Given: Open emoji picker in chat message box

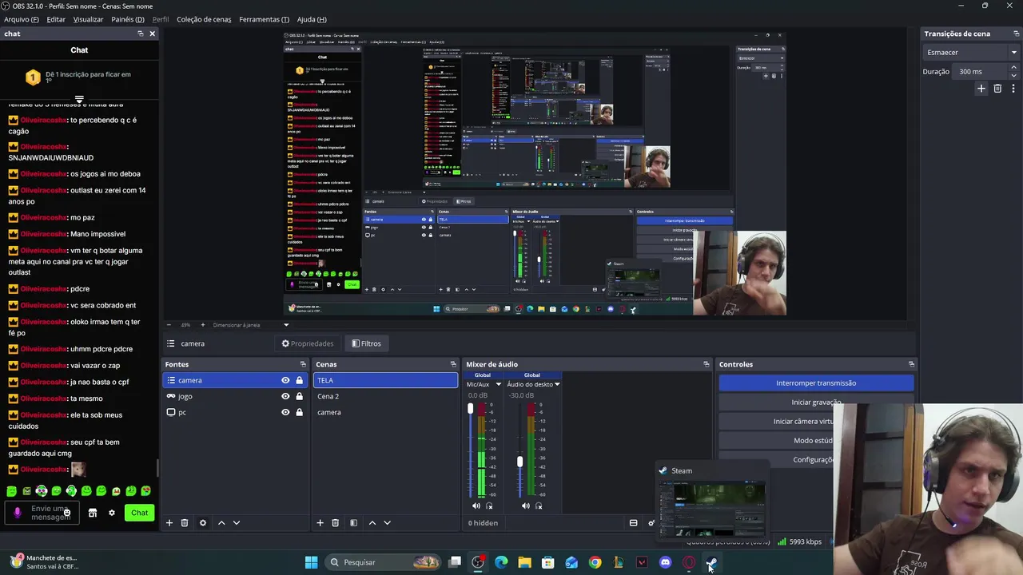Looking at the screenshot, I should tap(67, 513).
